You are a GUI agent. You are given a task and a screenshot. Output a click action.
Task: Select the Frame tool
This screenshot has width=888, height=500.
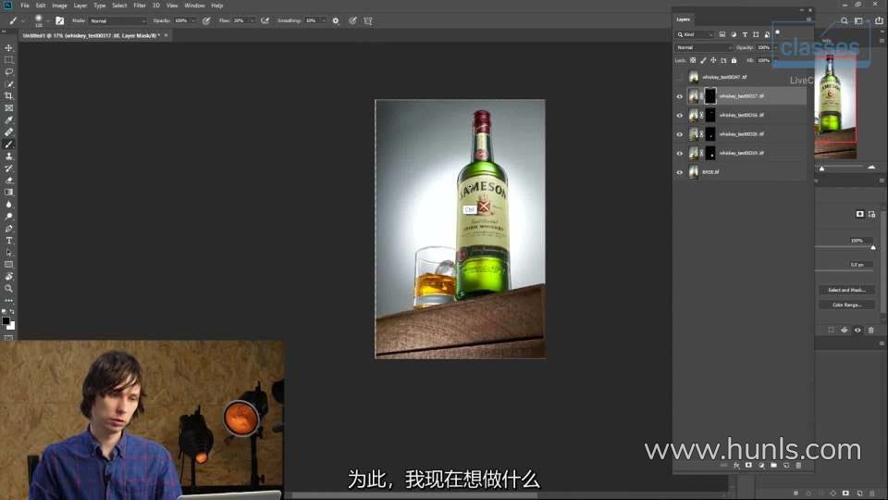8,107
